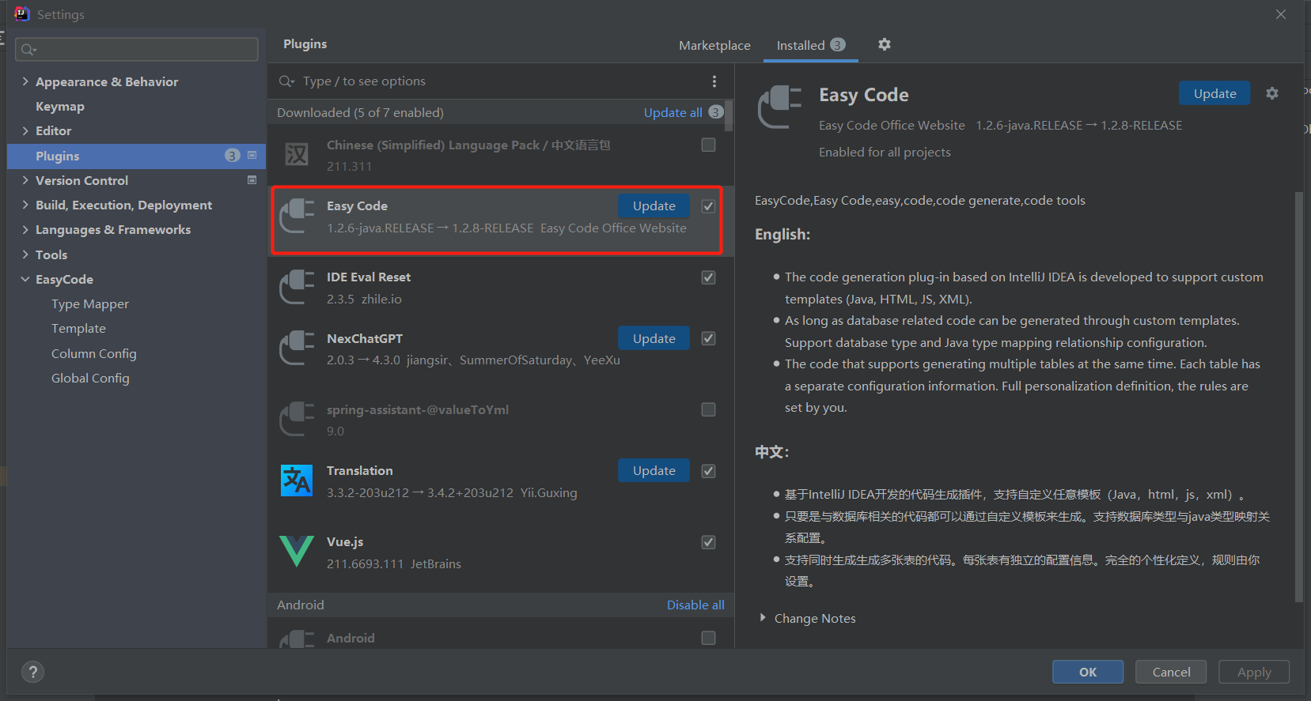This screenshot has height=701, width=1311.
Task: Click the Translation plugin icon
Action: point(297,481)
